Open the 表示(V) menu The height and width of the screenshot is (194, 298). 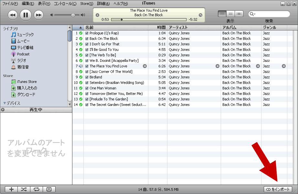pyautogui.click(x=44, y=4)
